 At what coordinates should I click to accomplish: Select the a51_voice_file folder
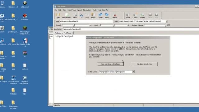point(13,42)
